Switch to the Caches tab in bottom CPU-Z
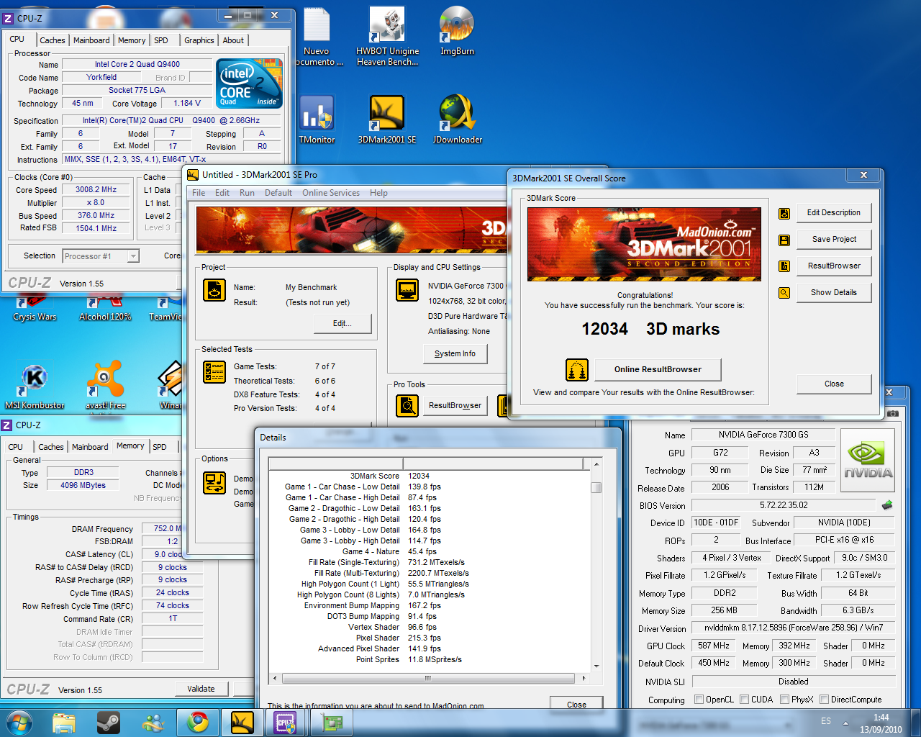This screenshot has height=737, width=921. tap(51, 447)
